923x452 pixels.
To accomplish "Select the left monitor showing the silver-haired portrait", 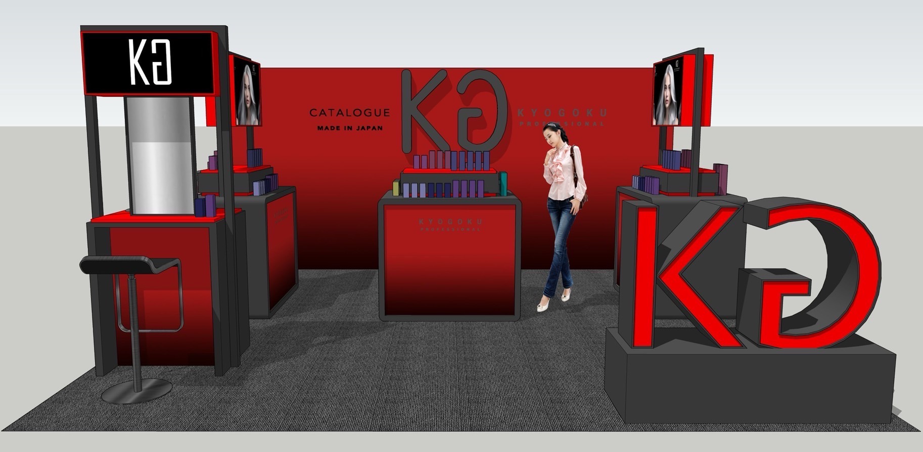I will pyautogui.click(x=248, y=94).
